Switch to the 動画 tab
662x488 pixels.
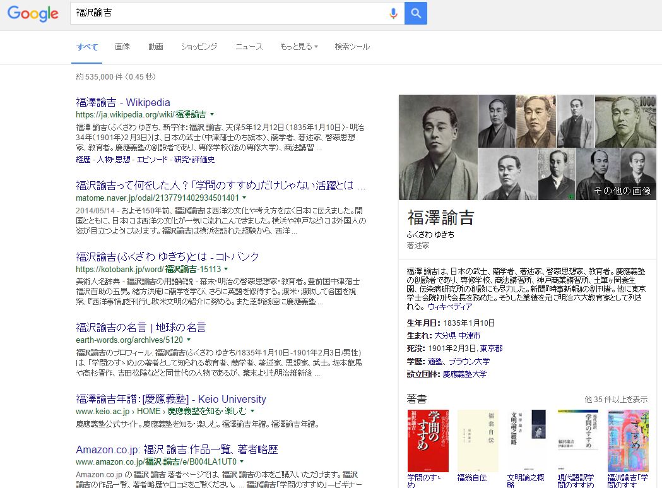pos(155,47)
